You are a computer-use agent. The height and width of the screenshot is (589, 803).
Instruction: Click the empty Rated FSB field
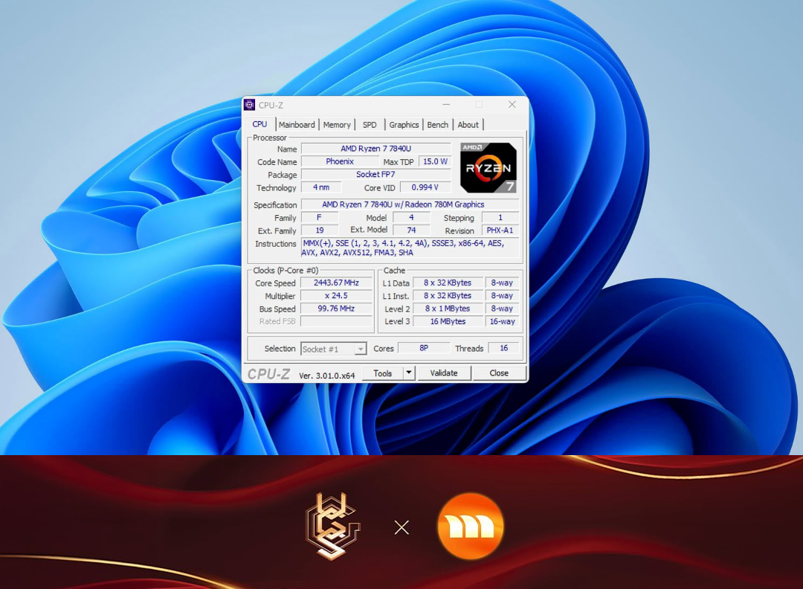point(336,321)
